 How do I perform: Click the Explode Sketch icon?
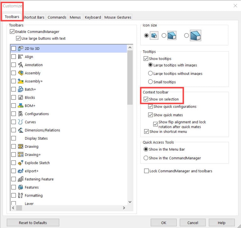tap(21, 163)
